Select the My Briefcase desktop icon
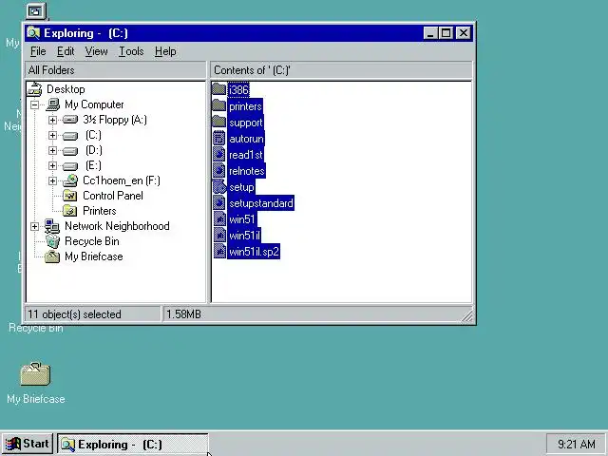The height and width of the screenshot is (456, 608). [35, 373]
